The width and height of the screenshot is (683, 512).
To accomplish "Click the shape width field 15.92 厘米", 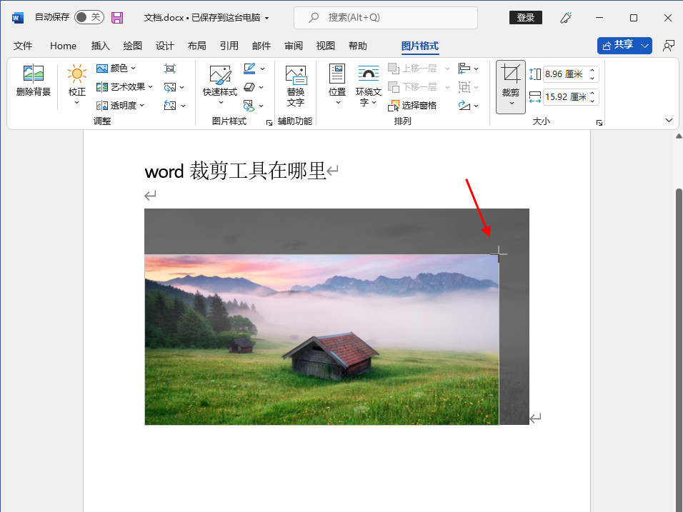I will point(565,96).
